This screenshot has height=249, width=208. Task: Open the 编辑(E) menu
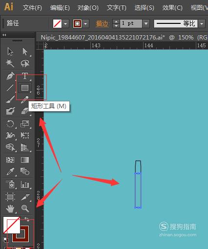[x=60, y=8]
